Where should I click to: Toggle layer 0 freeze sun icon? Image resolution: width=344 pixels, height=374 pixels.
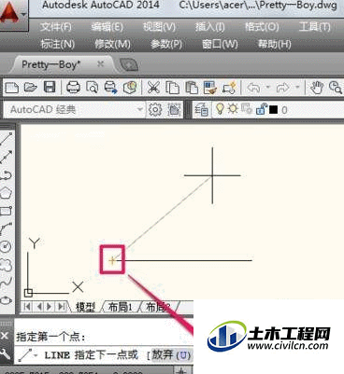point(233,109)
